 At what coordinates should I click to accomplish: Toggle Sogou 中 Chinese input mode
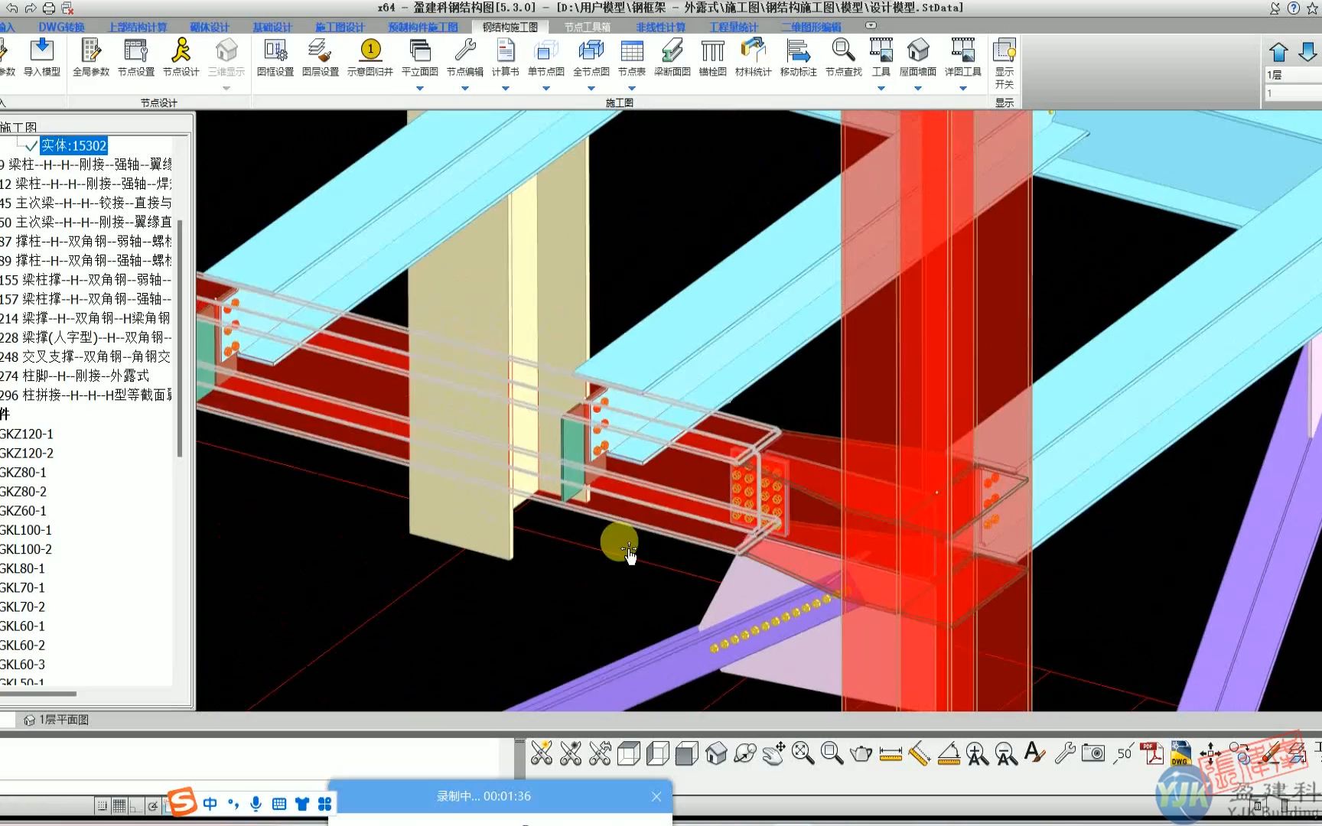(x=210, y=804)
